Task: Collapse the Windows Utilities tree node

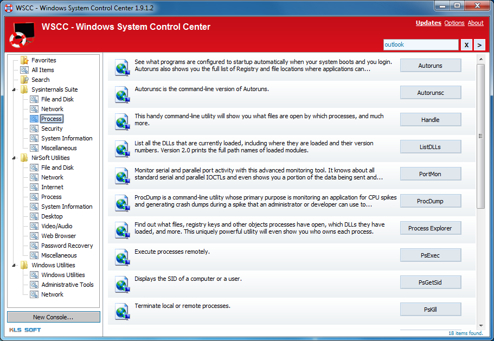Action: [x=14, y=266]
